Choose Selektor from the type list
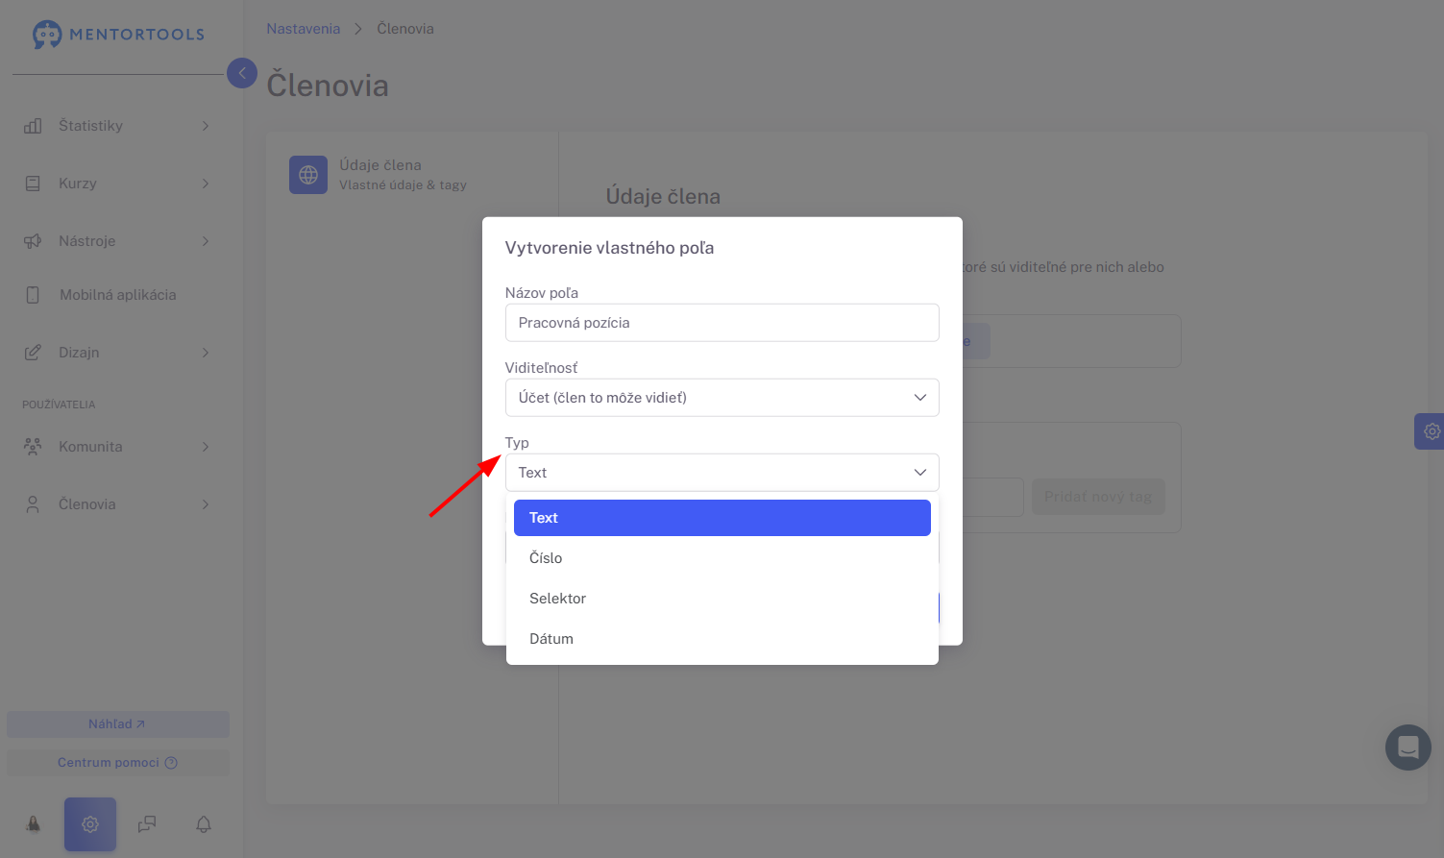1444x858 pixels. [722, 599]
